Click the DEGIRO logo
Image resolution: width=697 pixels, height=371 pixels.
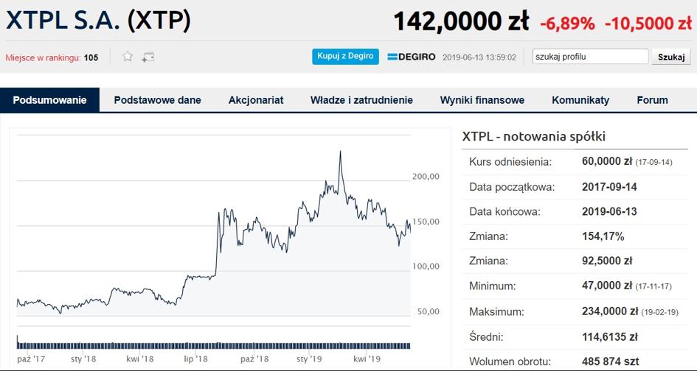tap(412, 57)
